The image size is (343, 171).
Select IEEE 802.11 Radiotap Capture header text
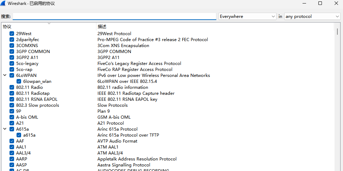(x=136, y=93)
